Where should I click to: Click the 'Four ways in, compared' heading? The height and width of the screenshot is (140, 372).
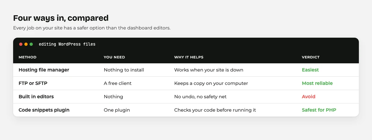click(x=61, y=18)
